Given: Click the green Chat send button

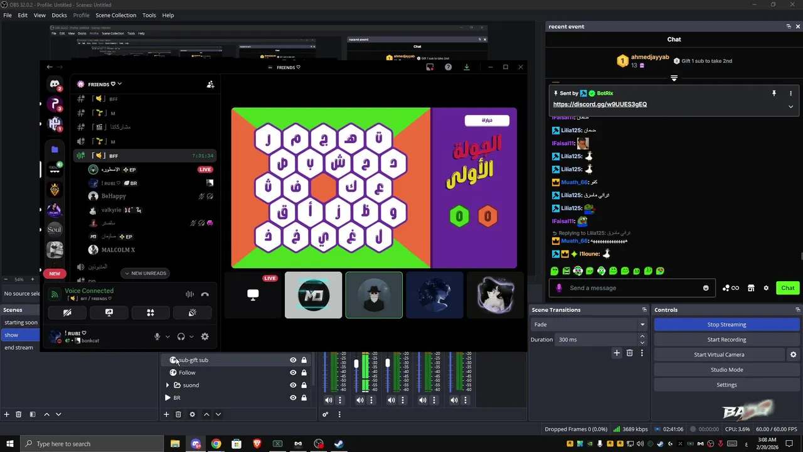Looking at the screenshot, I should (x=787, y=288).
